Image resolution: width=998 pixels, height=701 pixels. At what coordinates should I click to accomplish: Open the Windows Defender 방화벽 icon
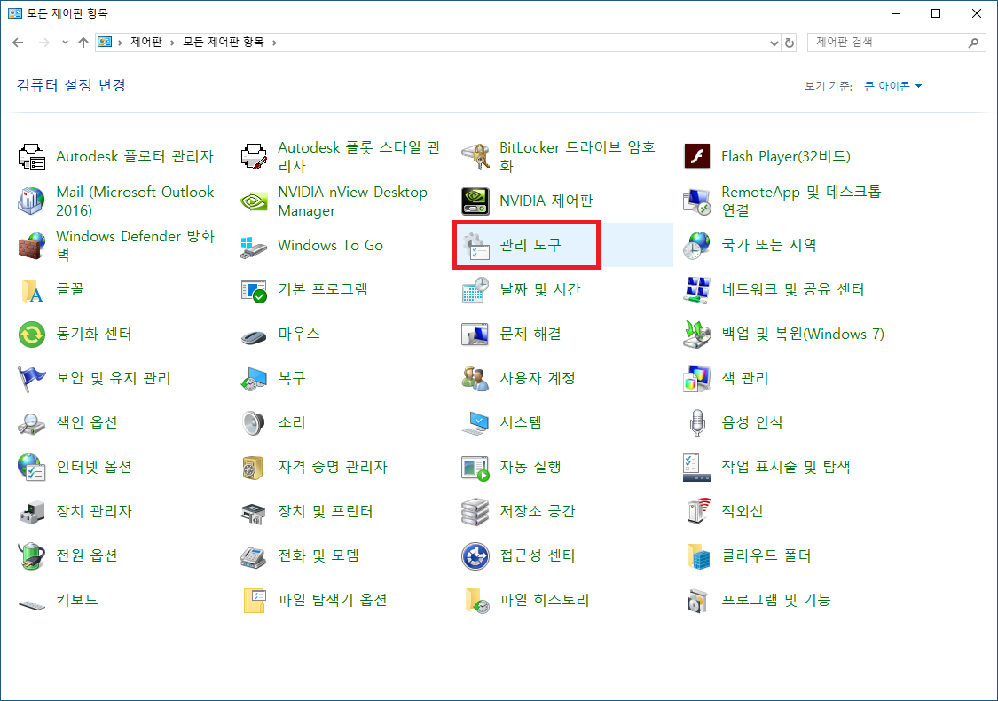31,246
